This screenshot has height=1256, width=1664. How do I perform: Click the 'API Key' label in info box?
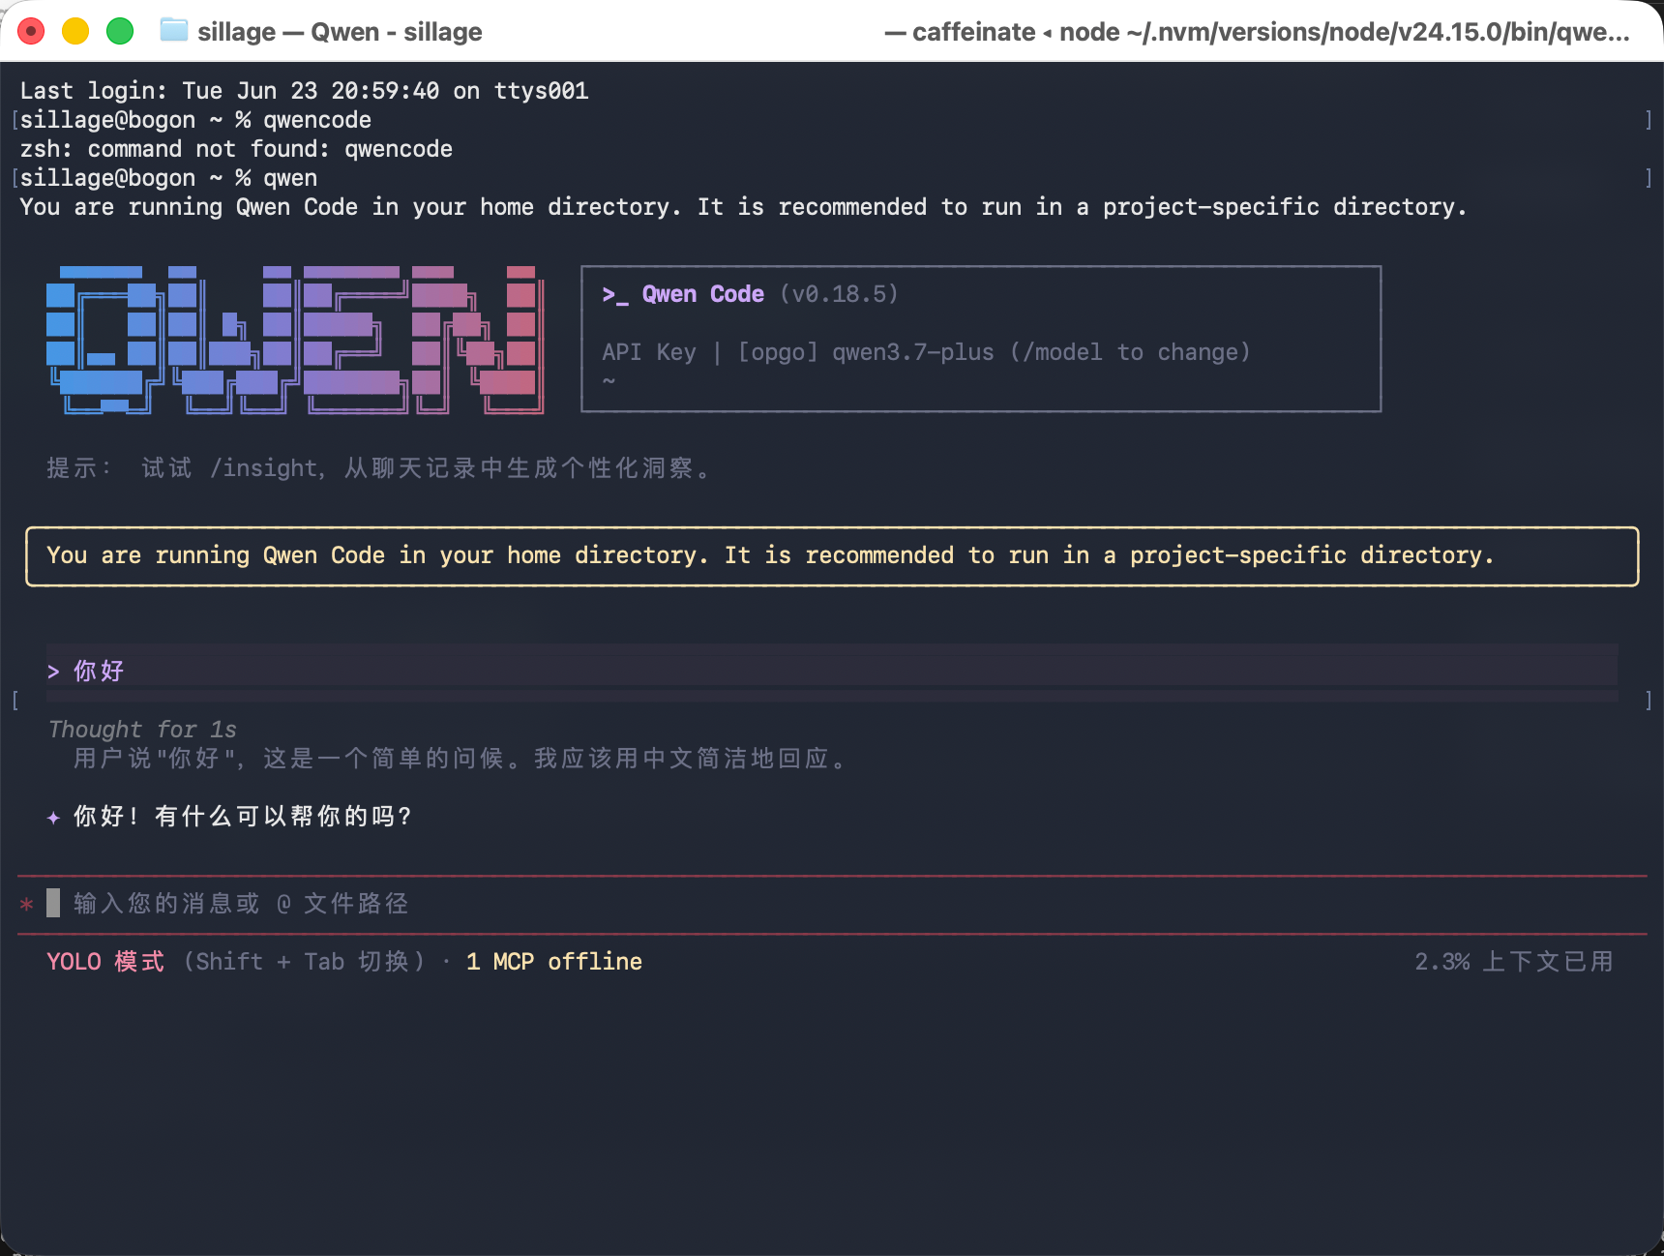click(x=649, y=352)
